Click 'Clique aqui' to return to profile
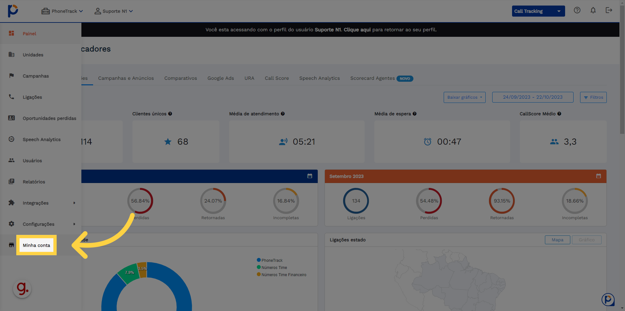 357,30
